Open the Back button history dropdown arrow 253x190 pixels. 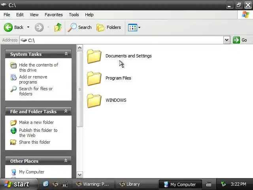(28, 27)
